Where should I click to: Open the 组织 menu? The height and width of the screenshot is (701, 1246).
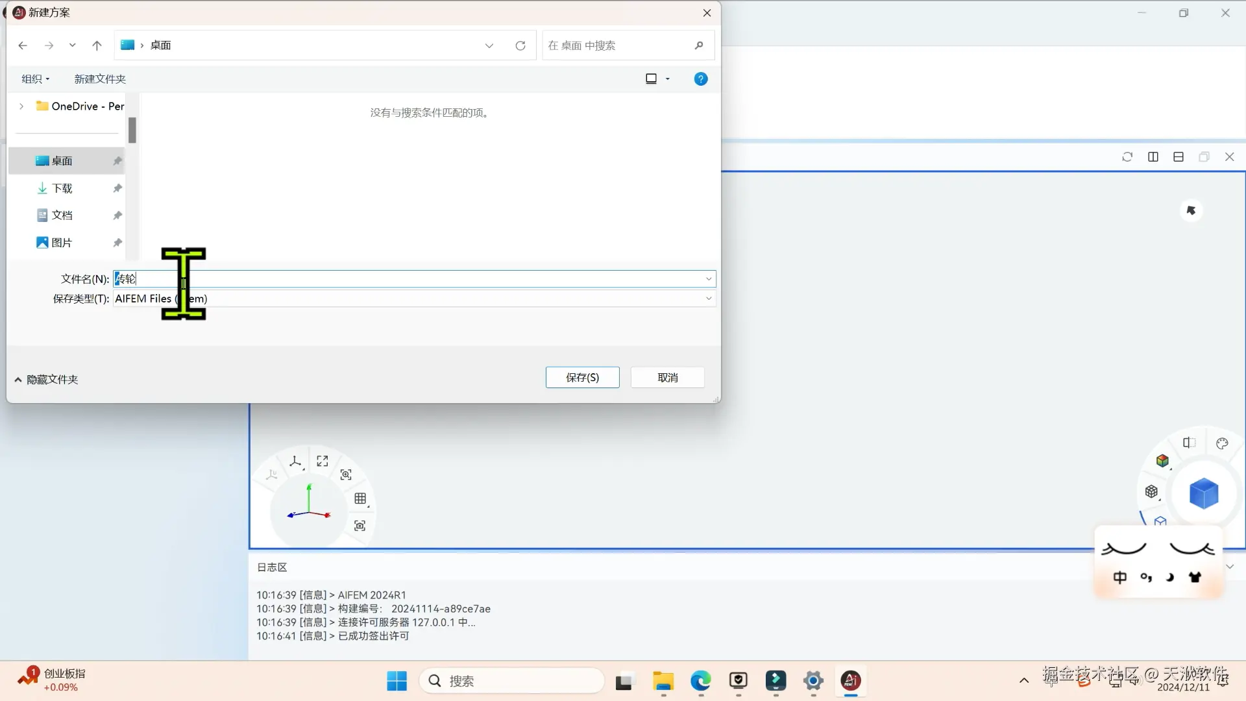pos(35,79)
